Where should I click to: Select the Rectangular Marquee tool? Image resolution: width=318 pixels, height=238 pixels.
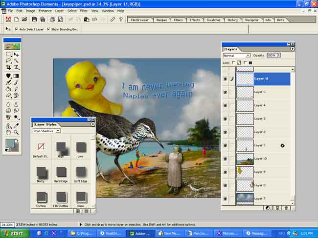point(9,54)
